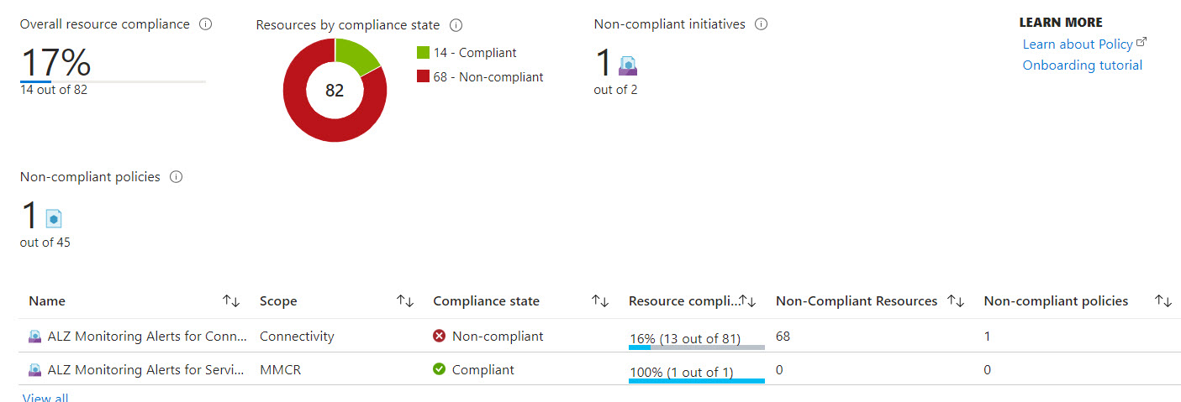
Task: Click info icon beside Overall resource compliance
Action: tap(205, 24)
